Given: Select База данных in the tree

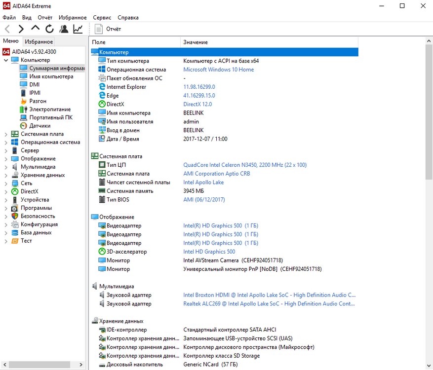Looking at the screenshot, I should (36, 232).
